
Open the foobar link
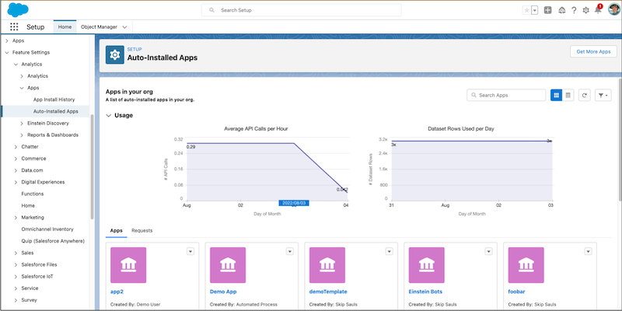[516, 292]
